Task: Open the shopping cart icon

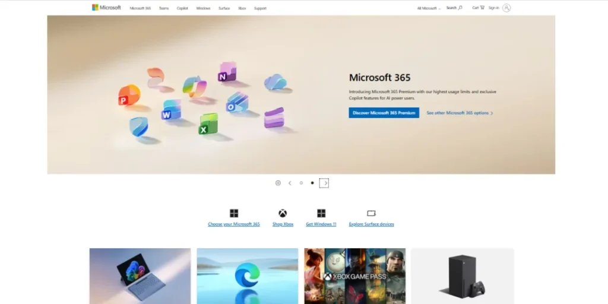Action: 482,8
